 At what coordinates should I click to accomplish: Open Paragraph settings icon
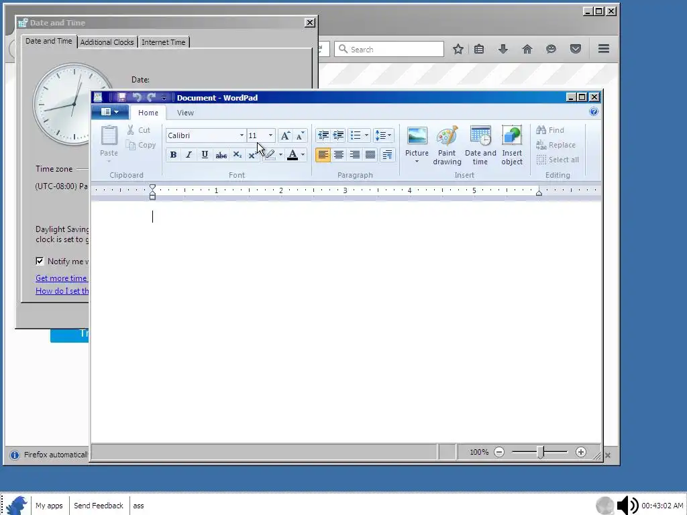387,155
